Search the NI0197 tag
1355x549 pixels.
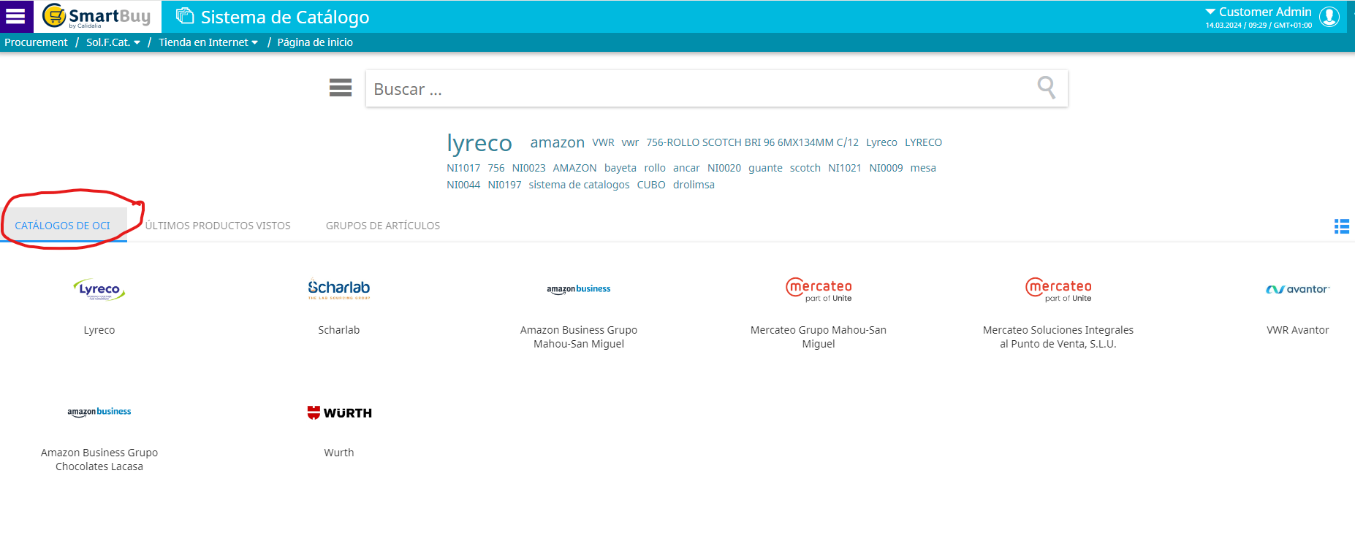[504, 185]
